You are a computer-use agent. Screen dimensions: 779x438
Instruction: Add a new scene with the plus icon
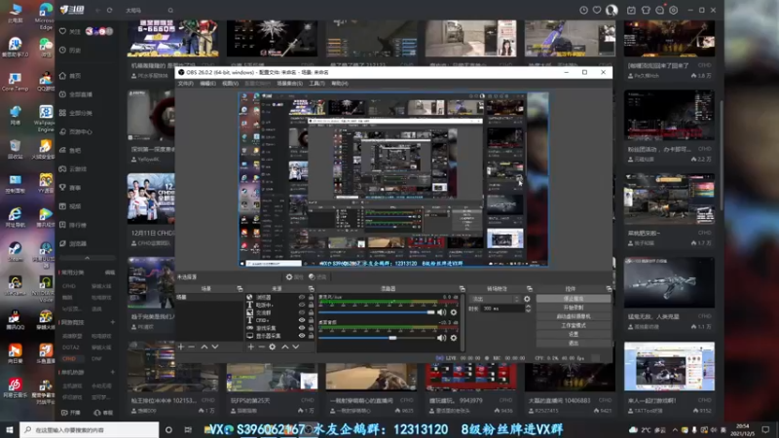(x=181, y=347)
